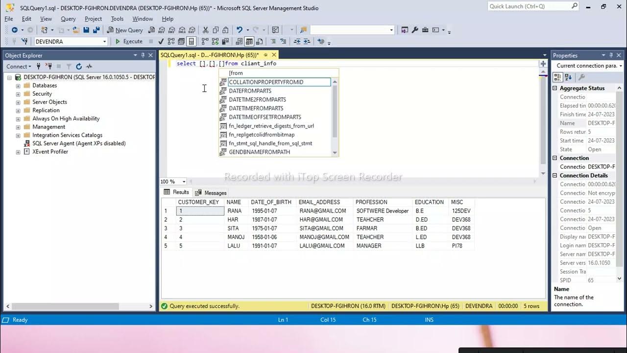Collapse the Connection Details section

[x=555, y=176]
